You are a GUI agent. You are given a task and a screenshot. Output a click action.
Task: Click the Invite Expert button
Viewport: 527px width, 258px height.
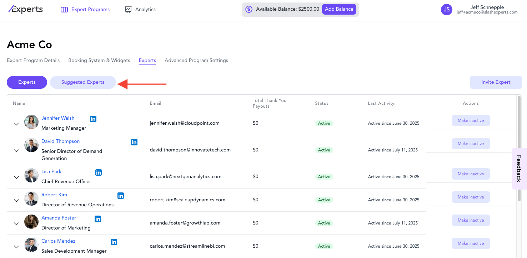(x=496, y=82)
